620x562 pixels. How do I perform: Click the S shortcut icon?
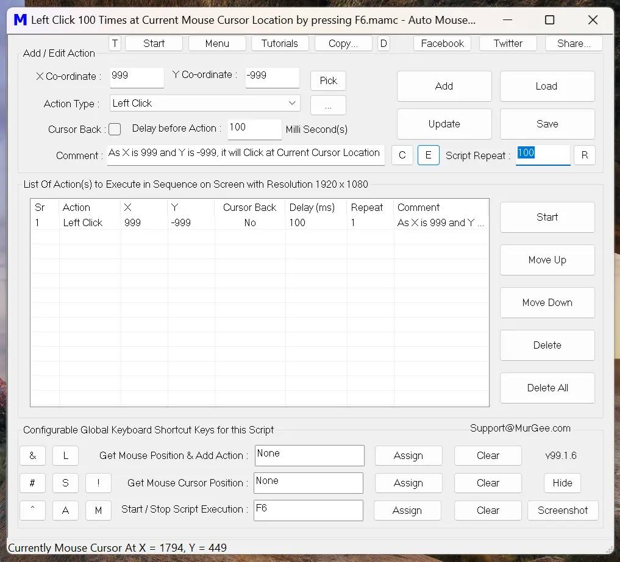65,483
